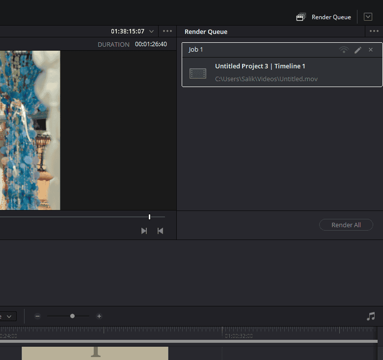This screenshot has height=360, width=383.
Task: Click the left-pointing triangle-and-bar mark icon
Action: click(x=160, y=231)
